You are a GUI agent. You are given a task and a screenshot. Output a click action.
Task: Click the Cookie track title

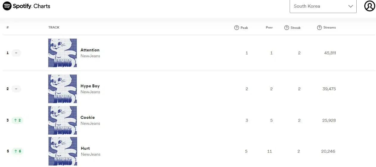(88, 117)
